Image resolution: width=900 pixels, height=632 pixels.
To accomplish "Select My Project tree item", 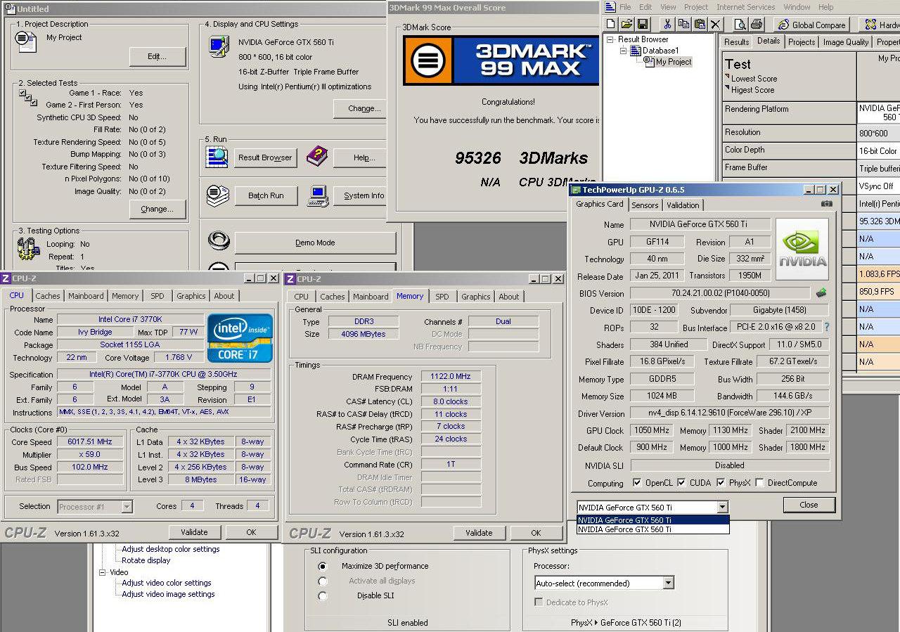I will coord(674,62).
